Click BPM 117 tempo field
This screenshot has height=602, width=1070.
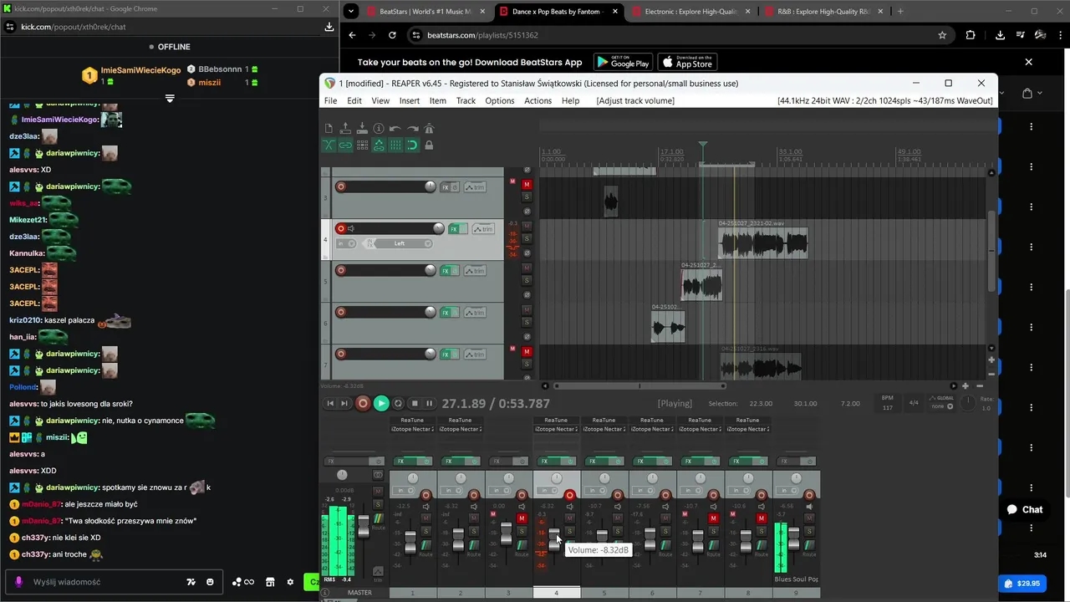(x=888, y=404)
